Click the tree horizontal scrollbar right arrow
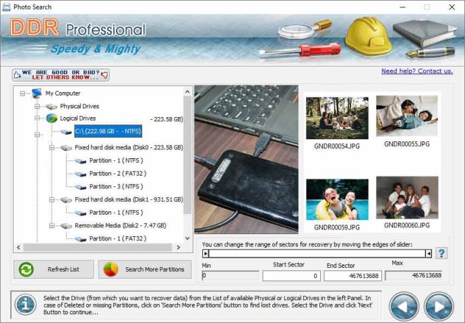The height and width of the screenshot is (323, 465). [178, 247]
